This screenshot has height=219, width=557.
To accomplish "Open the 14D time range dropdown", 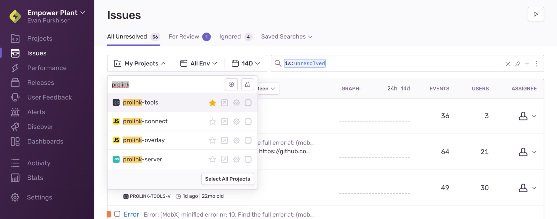I will click(246, 63).
